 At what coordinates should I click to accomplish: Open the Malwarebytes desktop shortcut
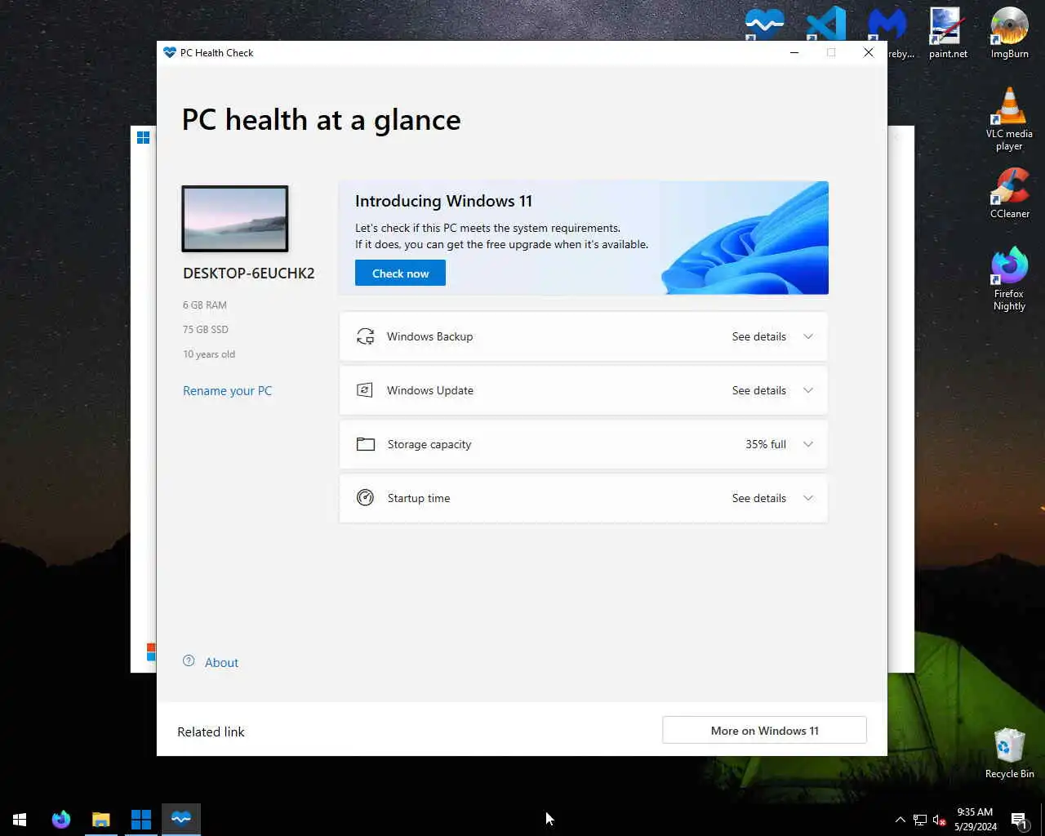[887, 24]
